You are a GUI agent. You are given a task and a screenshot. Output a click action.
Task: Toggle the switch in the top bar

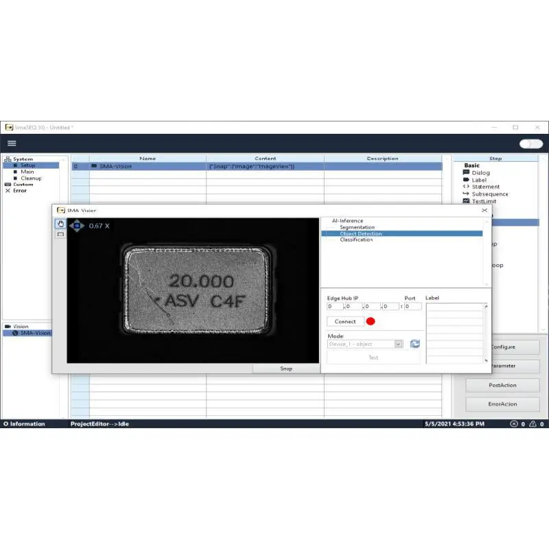(530, 143)
